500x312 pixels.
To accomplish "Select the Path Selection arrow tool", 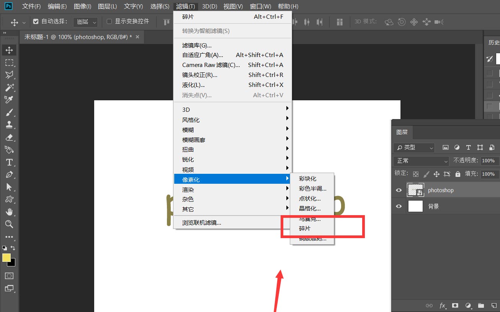I will pos(9,187).
